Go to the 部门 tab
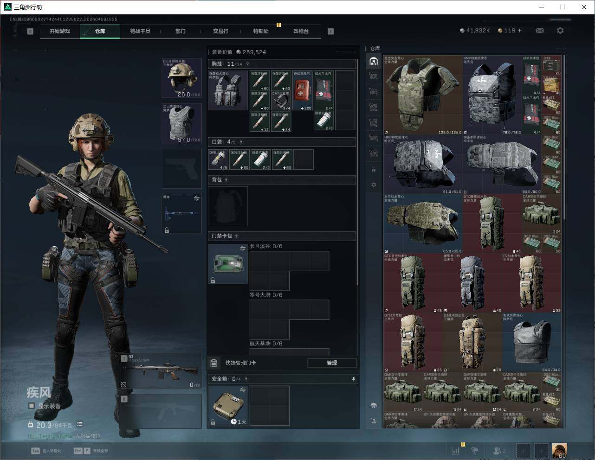This screenshot has width=595, height=460. tap(181, 31)
